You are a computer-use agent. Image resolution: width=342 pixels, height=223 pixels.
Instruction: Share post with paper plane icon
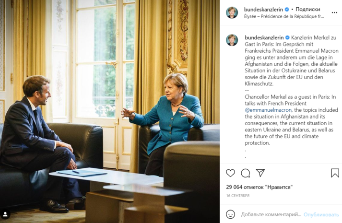click(x=260, y=173)
